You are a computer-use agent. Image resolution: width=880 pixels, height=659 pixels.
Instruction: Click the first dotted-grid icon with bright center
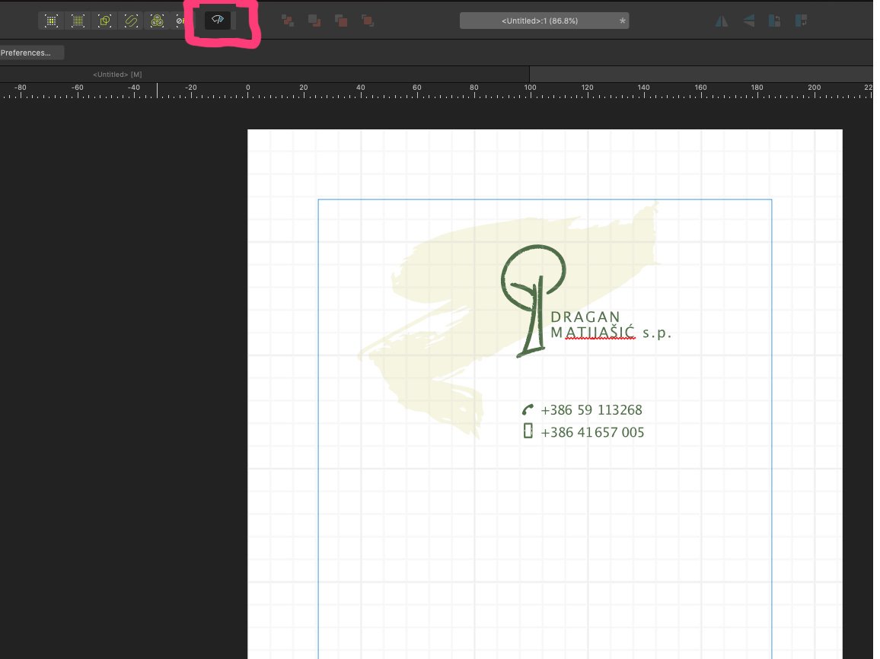[x=51, y=21]
